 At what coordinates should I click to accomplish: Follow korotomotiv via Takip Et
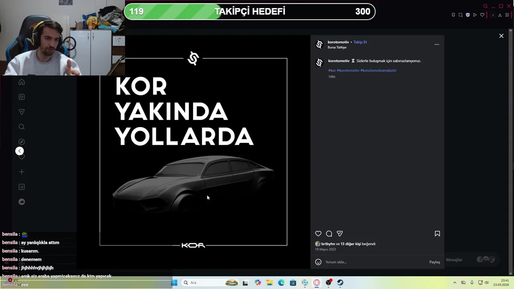point(360,42)
